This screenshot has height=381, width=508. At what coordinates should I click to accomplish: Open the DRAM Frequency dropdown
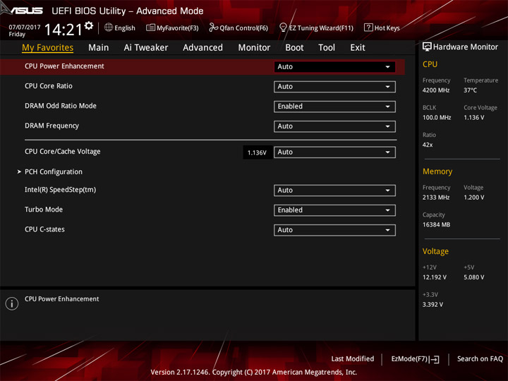[x=334, y=126]
